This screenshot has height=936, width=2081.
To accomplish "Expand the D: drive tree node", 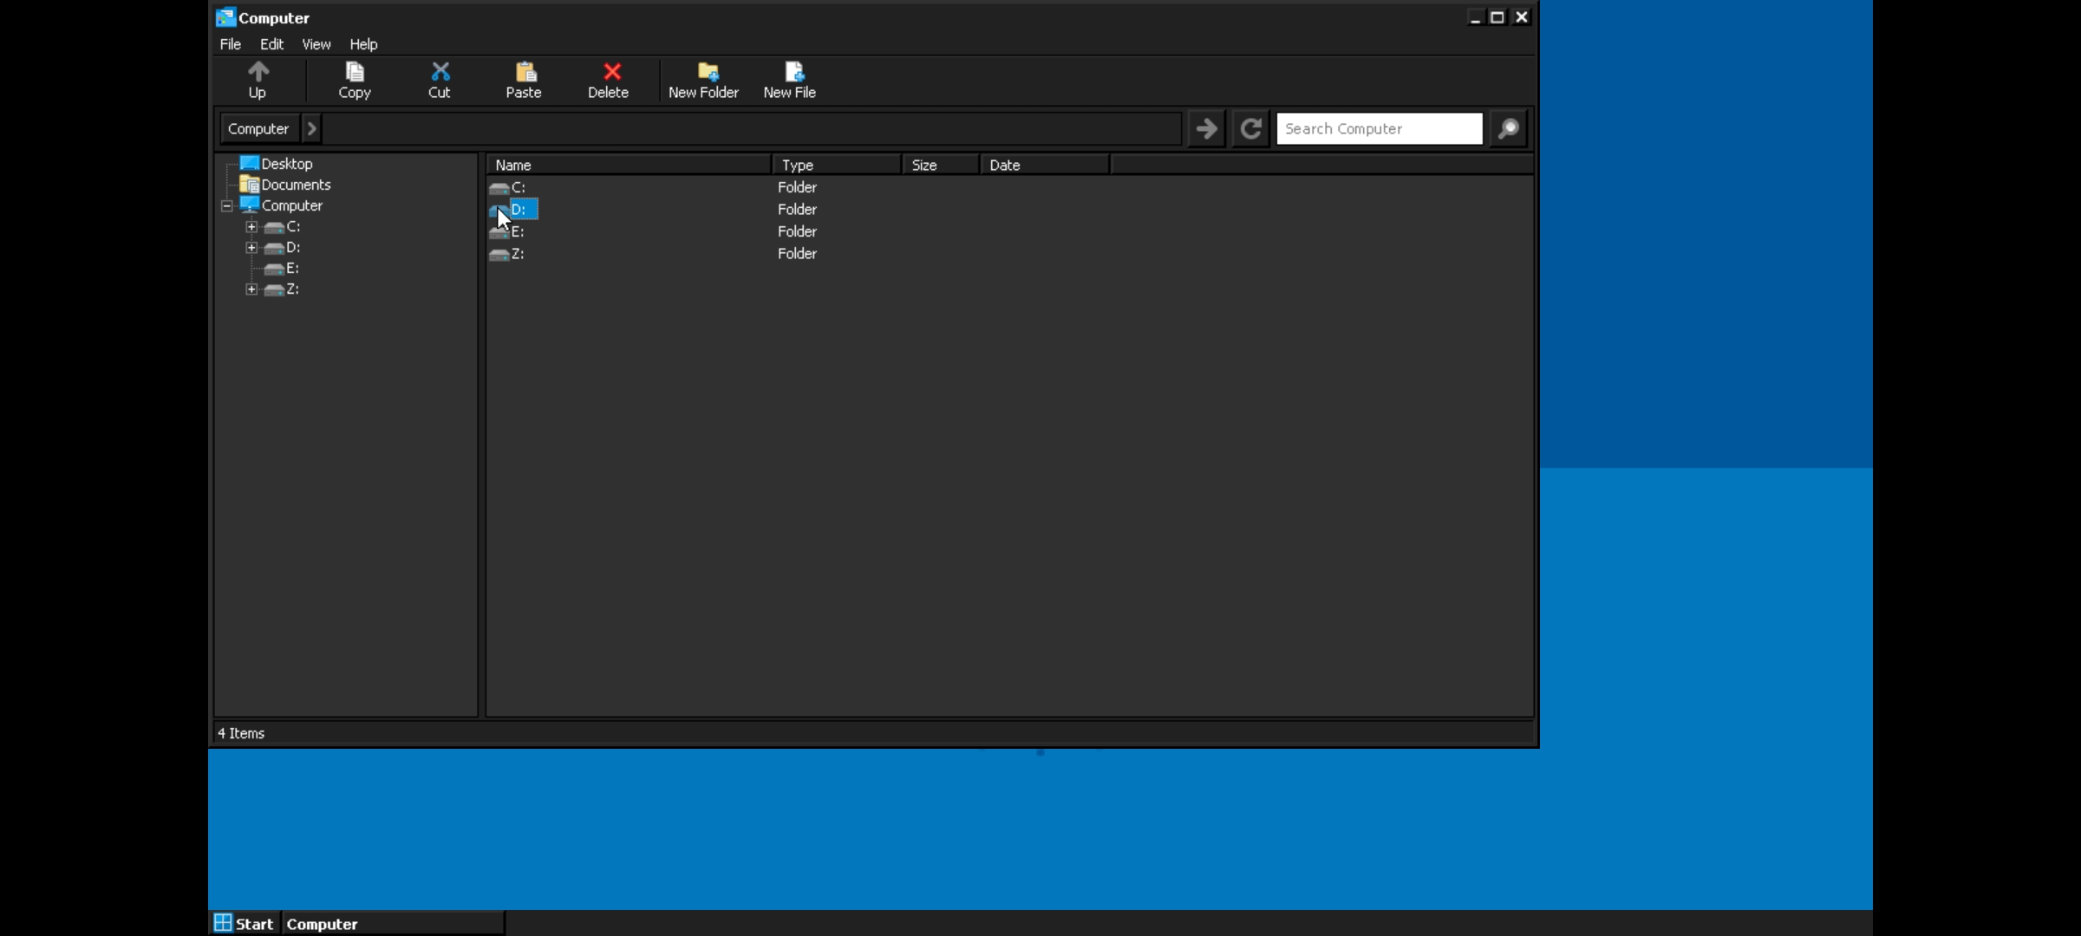I will [251, 248].
